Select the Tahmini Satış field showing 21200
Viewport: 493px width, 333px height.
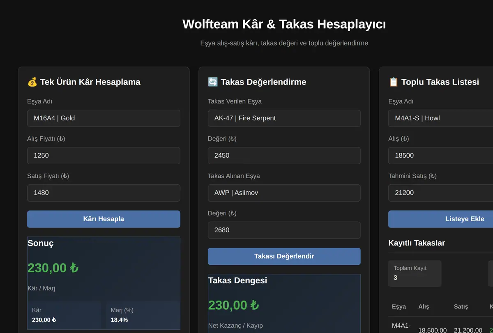440,193
